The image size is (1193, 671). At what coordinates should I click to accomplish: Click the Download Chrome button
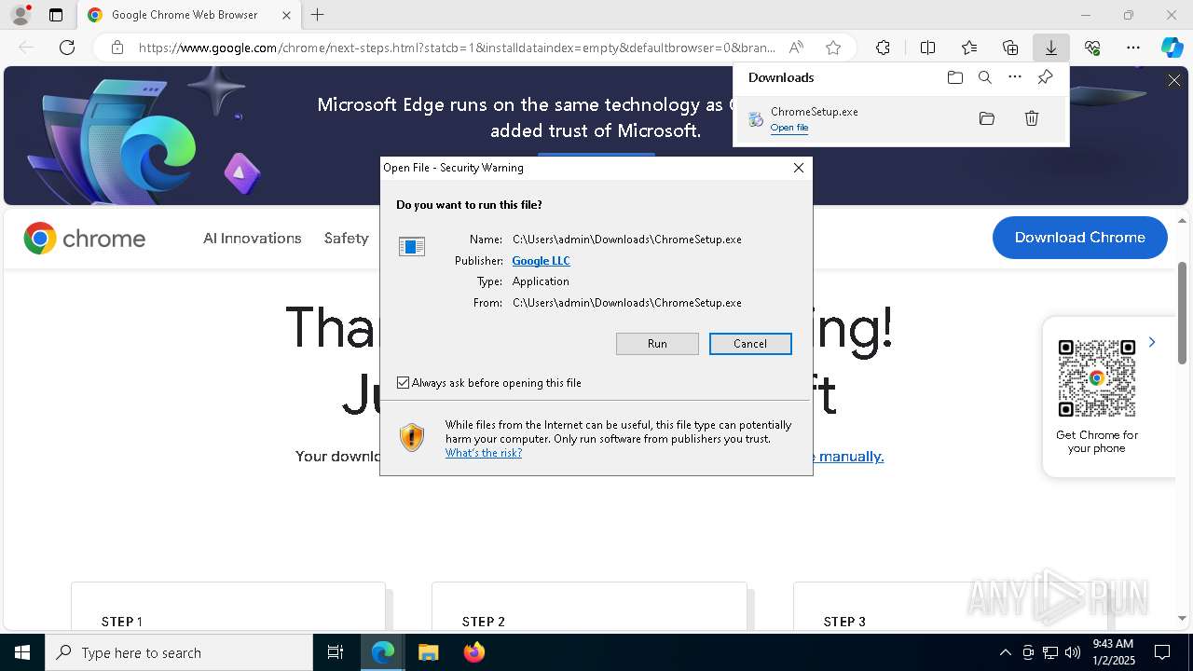coord(1080,238)
